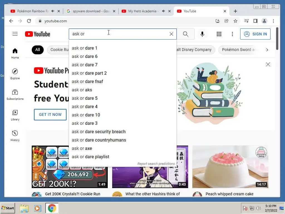Click the taskbar clock showing 5:10 PM
The height and width of the screenshot is (214, 285).
pyautogui.click(x=271, y=208)
